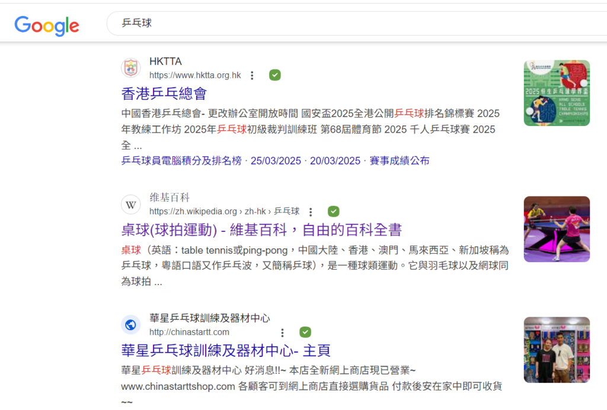Viewport: 607px width, 410px height.
Task: Click the http://chinastartt.com URL
Action: (x=189, y=332)
